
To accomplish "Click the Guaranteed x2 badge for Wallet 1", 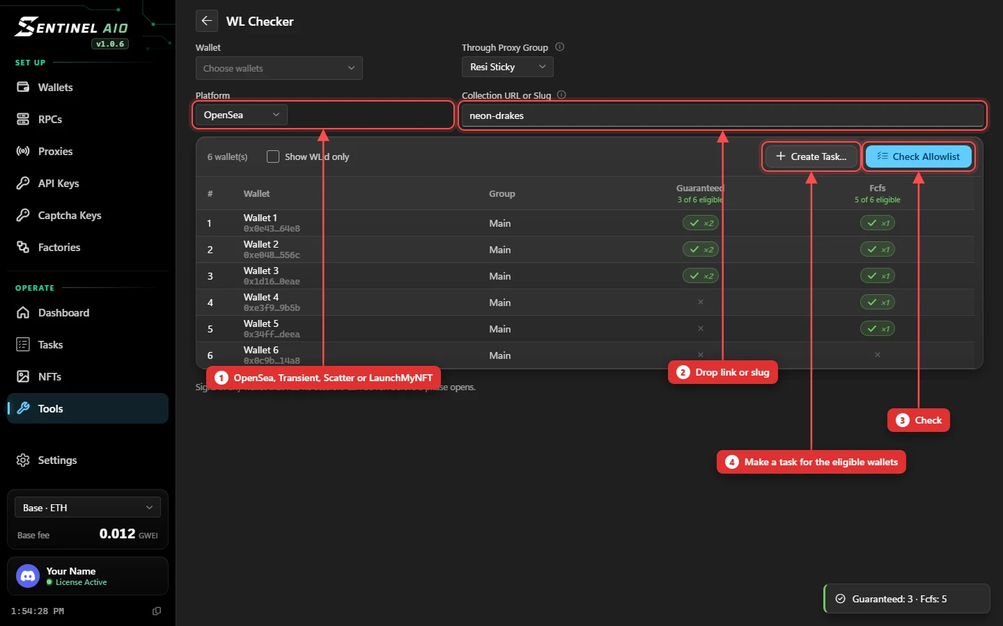I will (x=701, y=223).
